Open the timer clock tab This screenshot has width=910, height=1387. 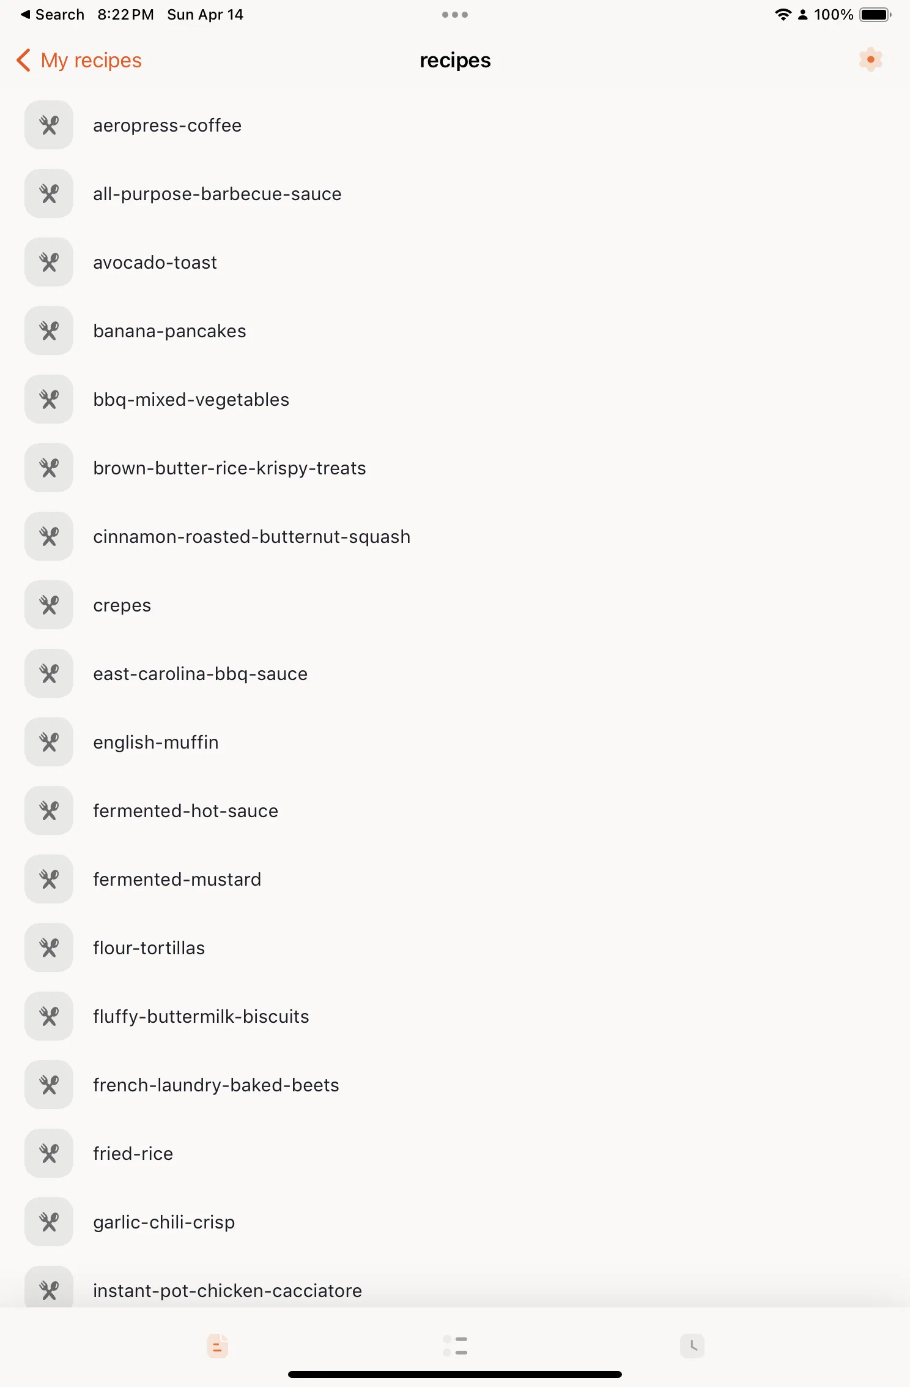coord(692,1345)
